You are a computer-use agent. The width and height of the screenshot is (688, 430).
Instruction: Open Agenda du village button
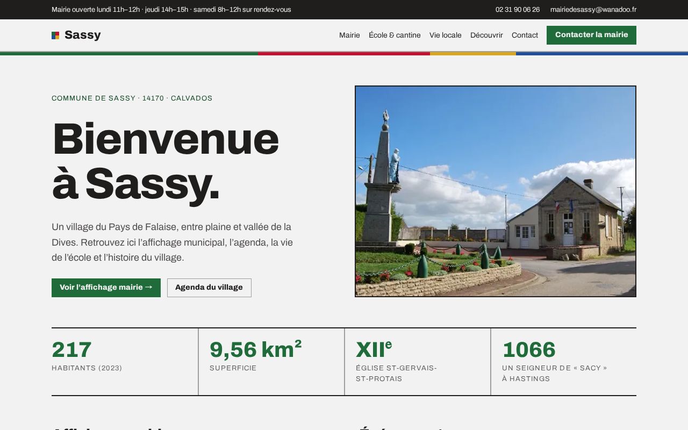pyautogui.click(x=209, y=288)
